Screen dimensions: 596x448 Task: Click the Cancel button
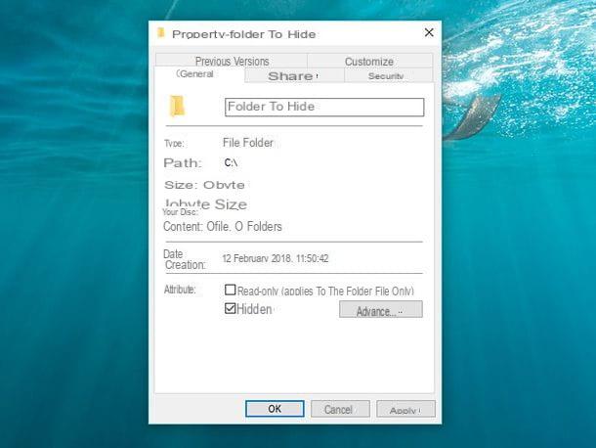coord(340,409)
